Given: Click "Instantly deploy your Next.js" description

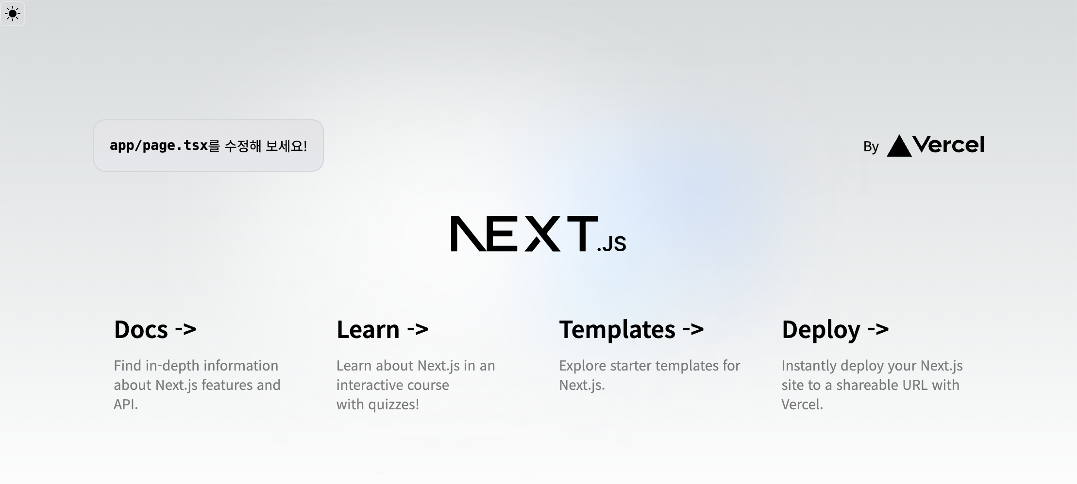Looking at the screenshot, I should coord(872,366).
